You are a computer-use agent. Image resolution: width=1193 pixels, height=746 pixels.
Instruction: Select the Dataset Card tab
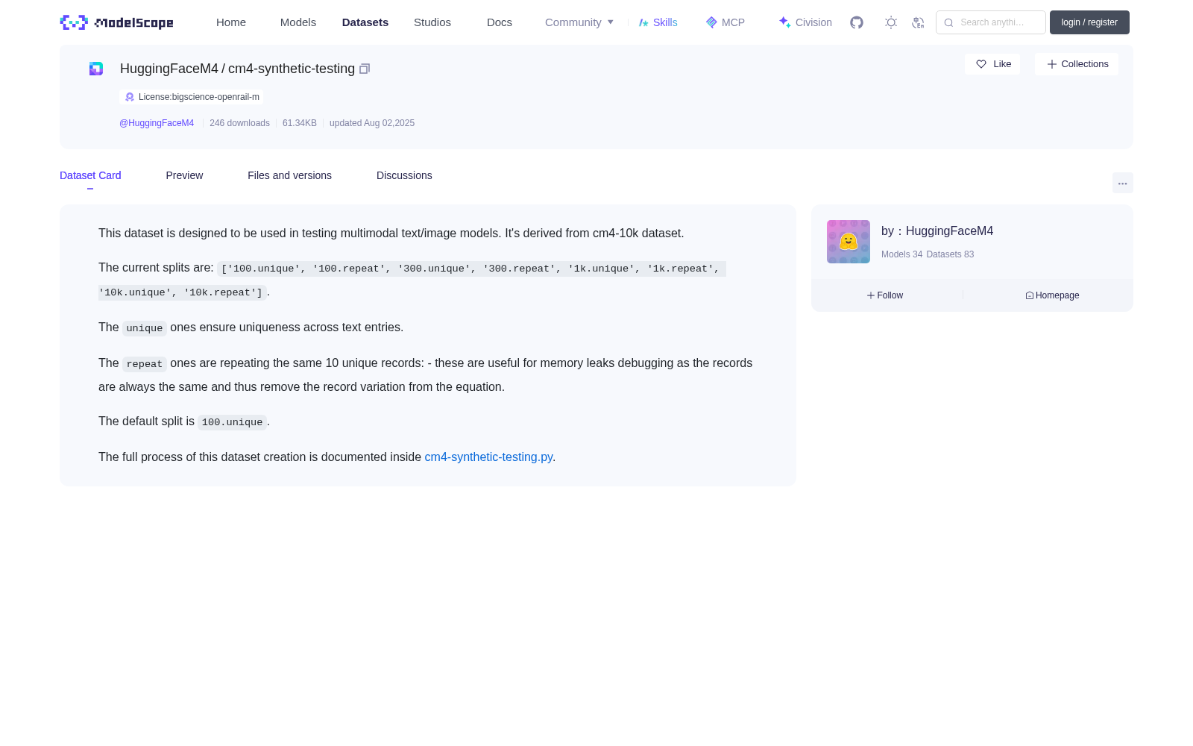click(90, 175)
